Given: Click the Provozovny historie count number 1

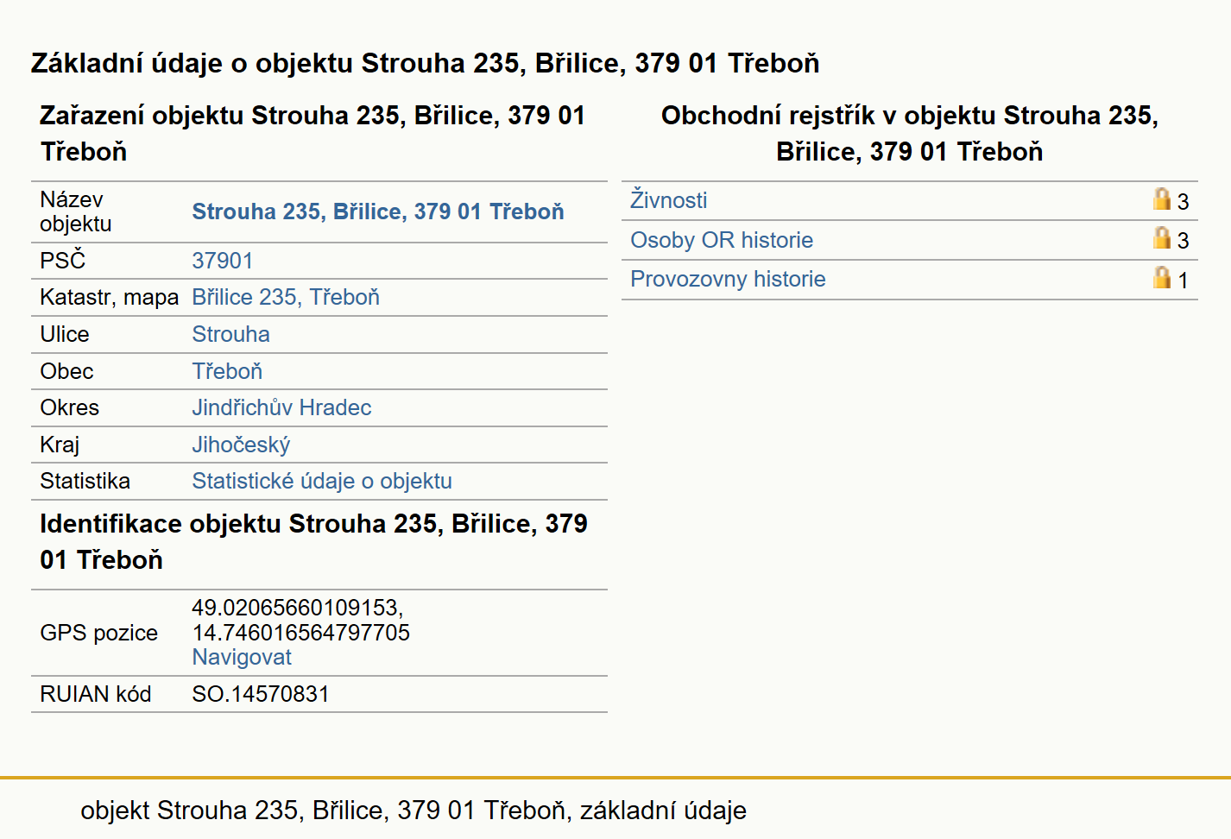Looking at the screenshot, I should coord(1183,281).
